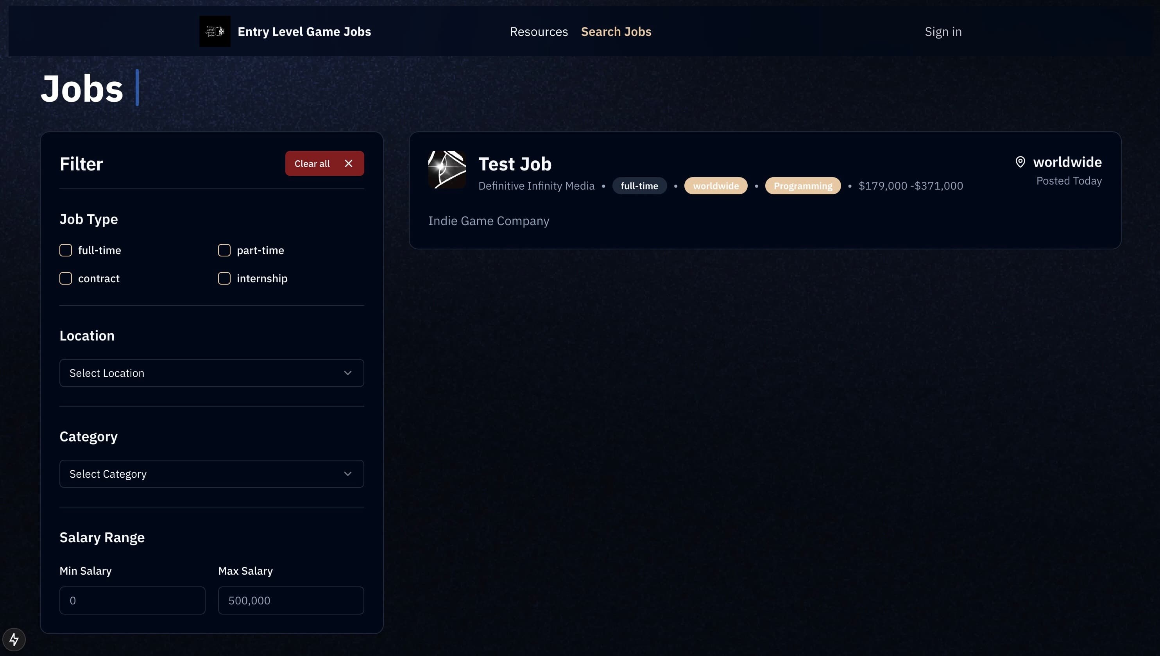Image resolution: width=1160 pixels, height=656 pixels.
Task: Open the Test Job listing title
Action: pos(515,164)
